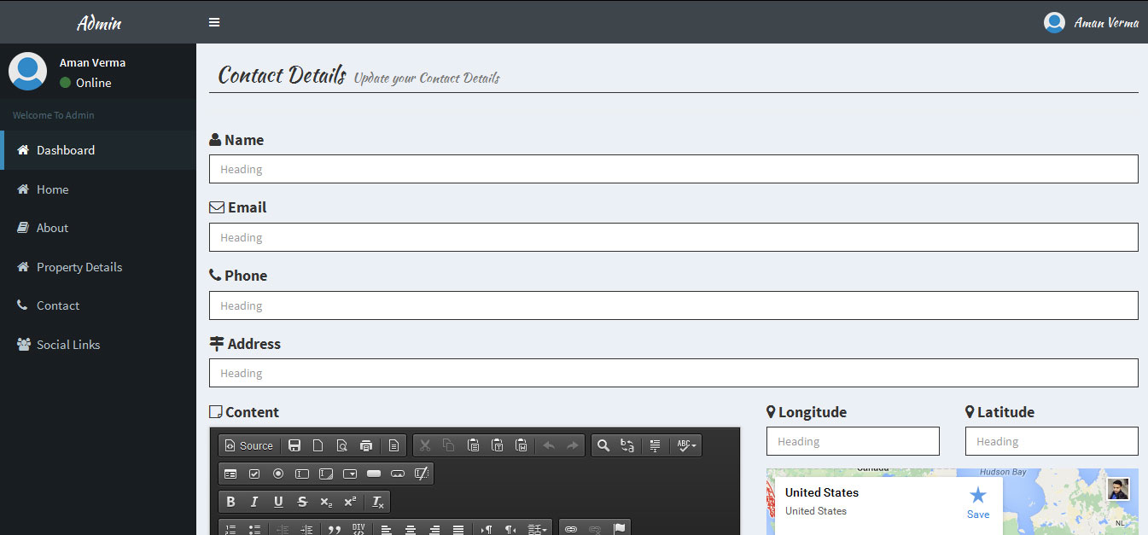Image resolution: width=1148 pixels, height=535 pixels.
Task: Go to Social Links in sidebar
Action: pyautogui.click(x=68, y=345)
